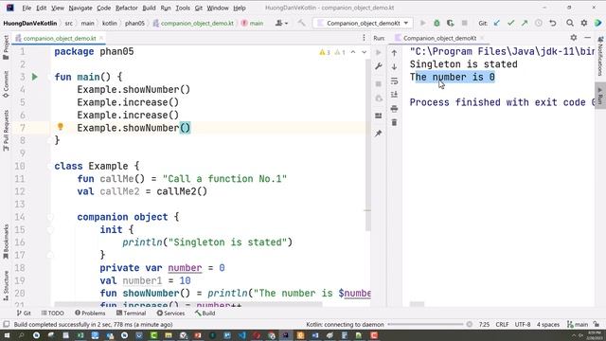Toggle the Pin Tab icon in Run panel
606x341 pixels.
379,134
